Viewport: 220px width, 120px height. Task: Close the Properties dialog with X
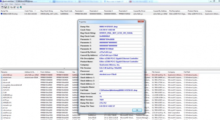[141, 21]
